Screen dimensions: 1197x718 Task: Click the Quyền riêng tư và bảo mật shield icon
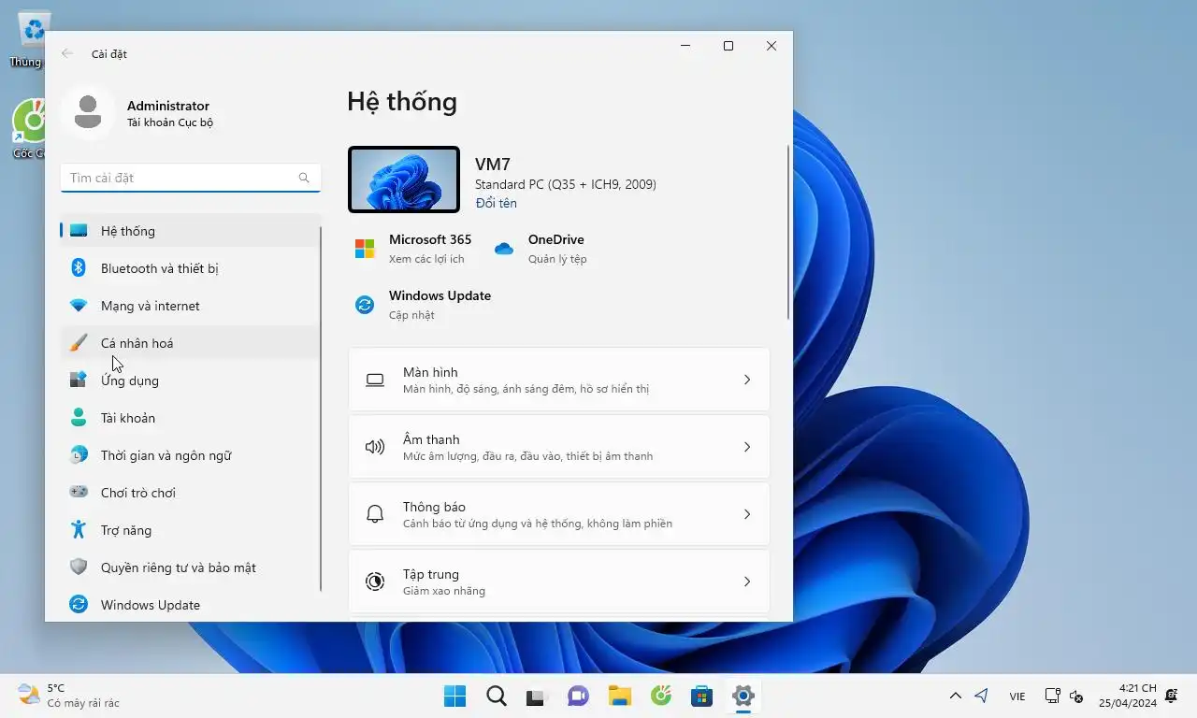[x=79, y=567]
